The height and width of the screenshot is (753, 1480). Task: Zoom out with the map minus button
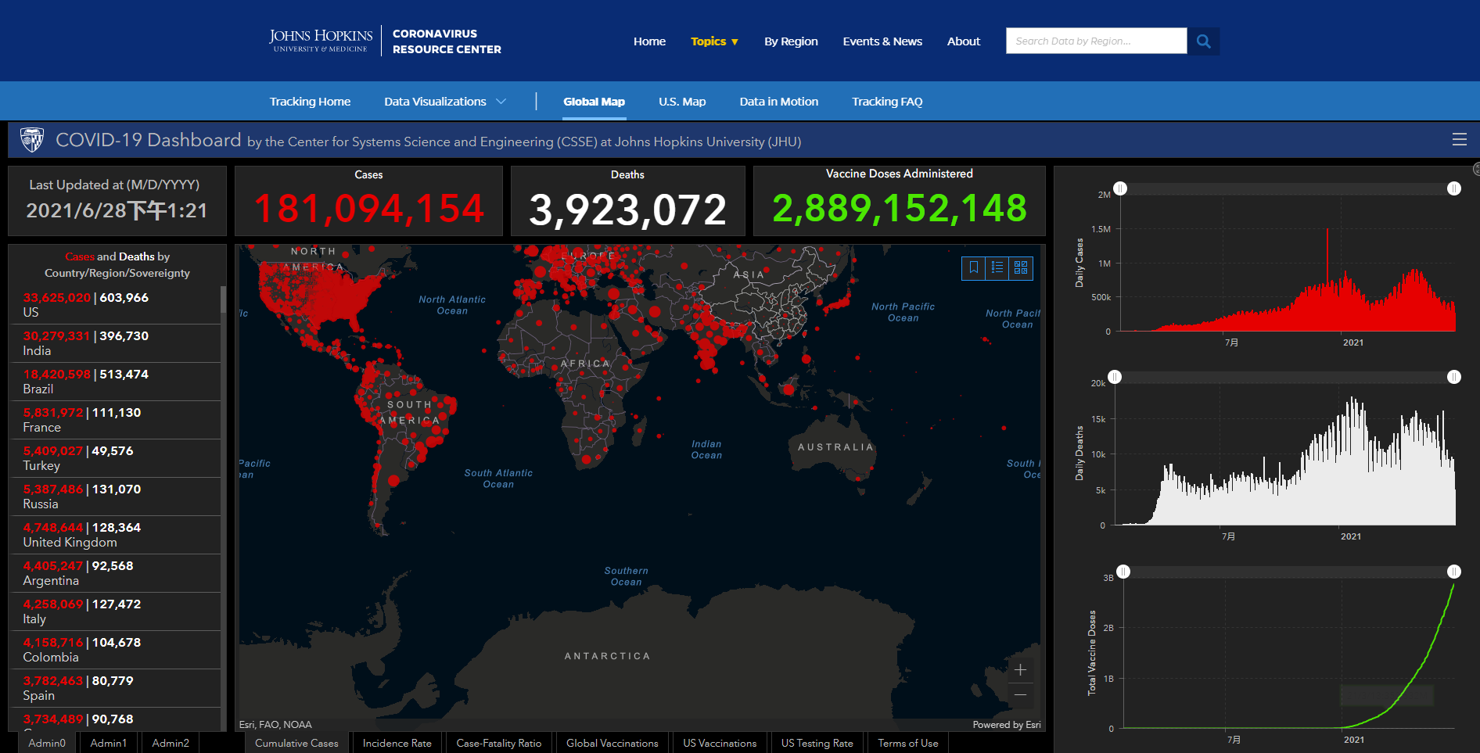pyautogui.click(x=1020, y=695)
